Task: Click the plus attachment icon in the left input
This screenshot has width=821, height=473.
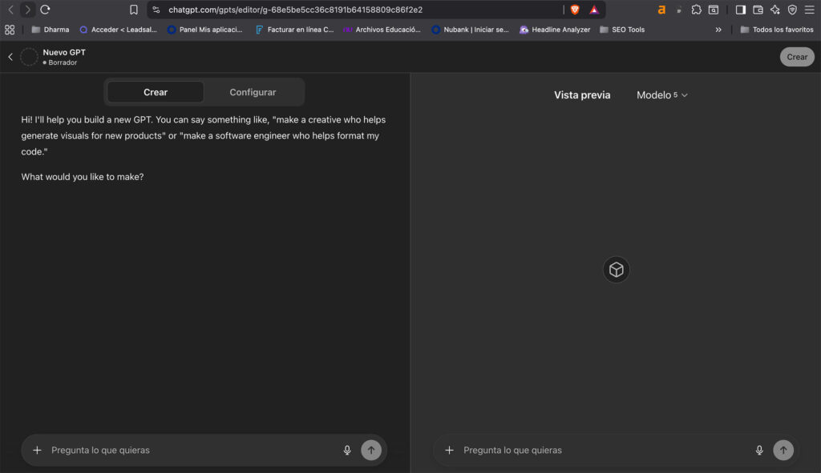Action: [x=36, y=450]
